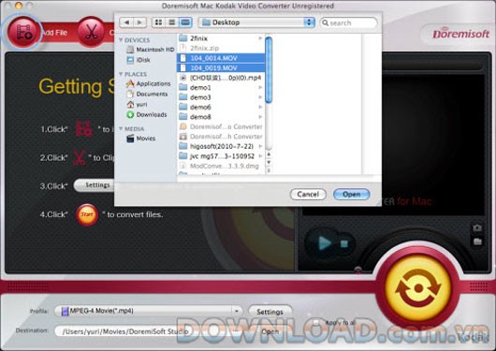Click Settings button in Getting Started
This screenshot has height=351, width=496.
pos(94,185)
